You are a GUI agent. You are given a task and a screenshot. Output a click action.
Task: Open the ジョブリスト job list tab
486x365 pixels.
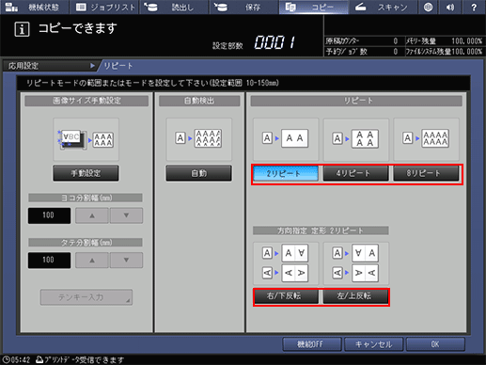[104, 7]
